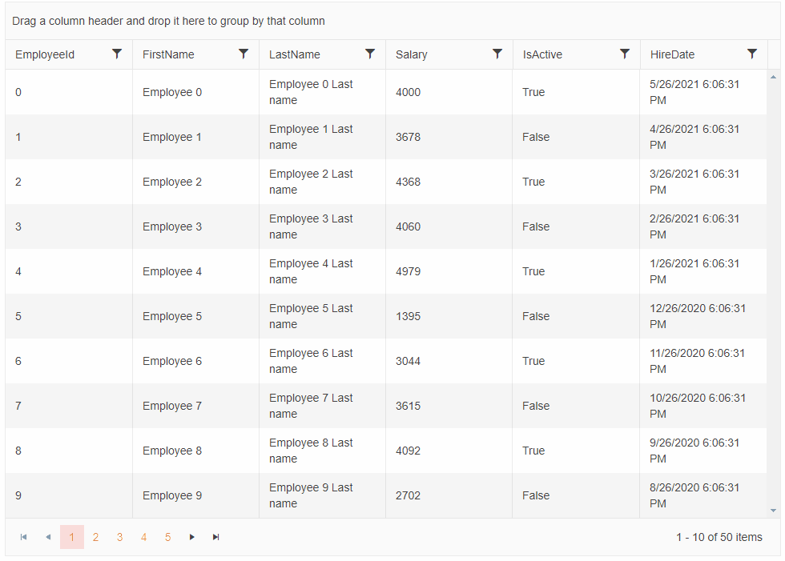Select the Employee 4 first name cell
Viewport: 785px width, 561px height.
(172, 271)
